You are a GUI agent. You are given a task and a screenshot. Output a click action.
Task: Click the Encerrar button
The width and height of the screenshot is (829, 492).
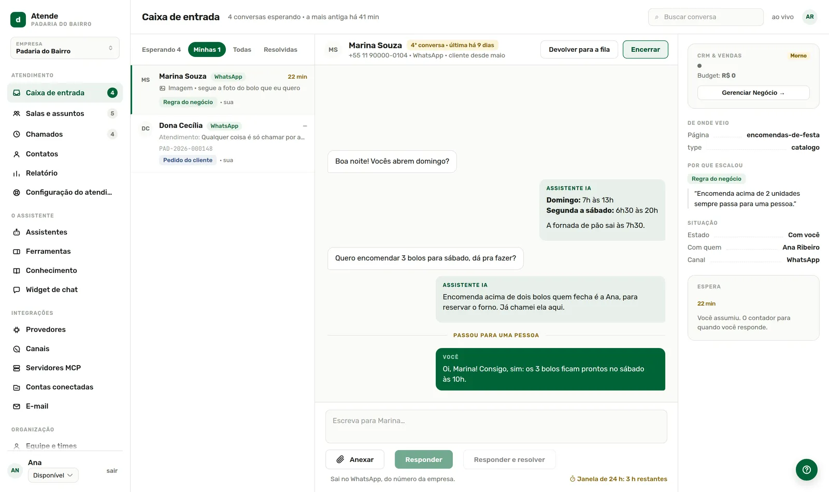point(646,50)
